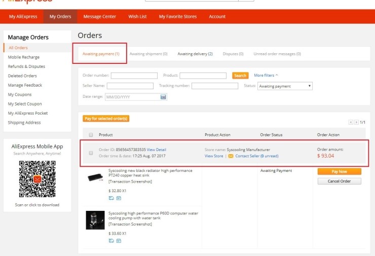375x256 pixels.
Task: Open Wish List menu item
Action: (137, 17)
